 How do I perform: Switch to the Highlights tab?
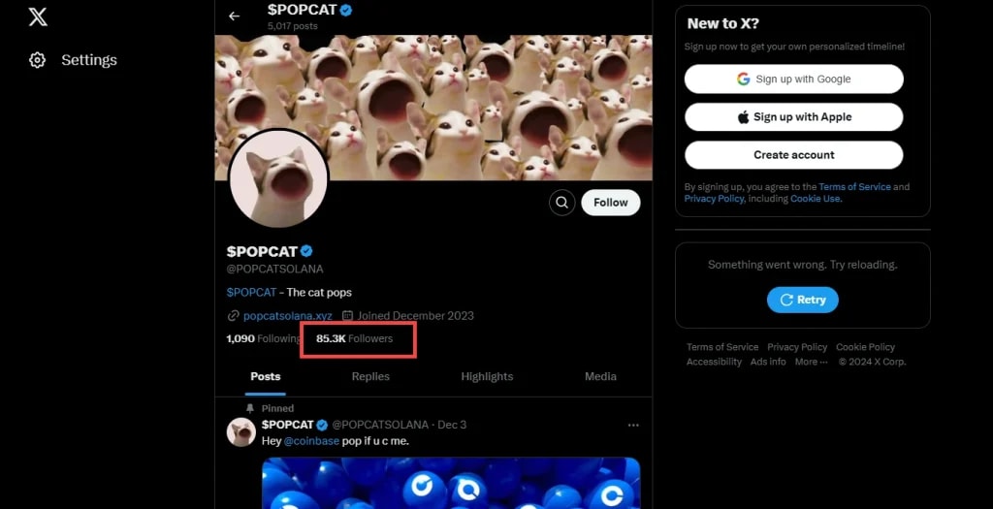487,377
